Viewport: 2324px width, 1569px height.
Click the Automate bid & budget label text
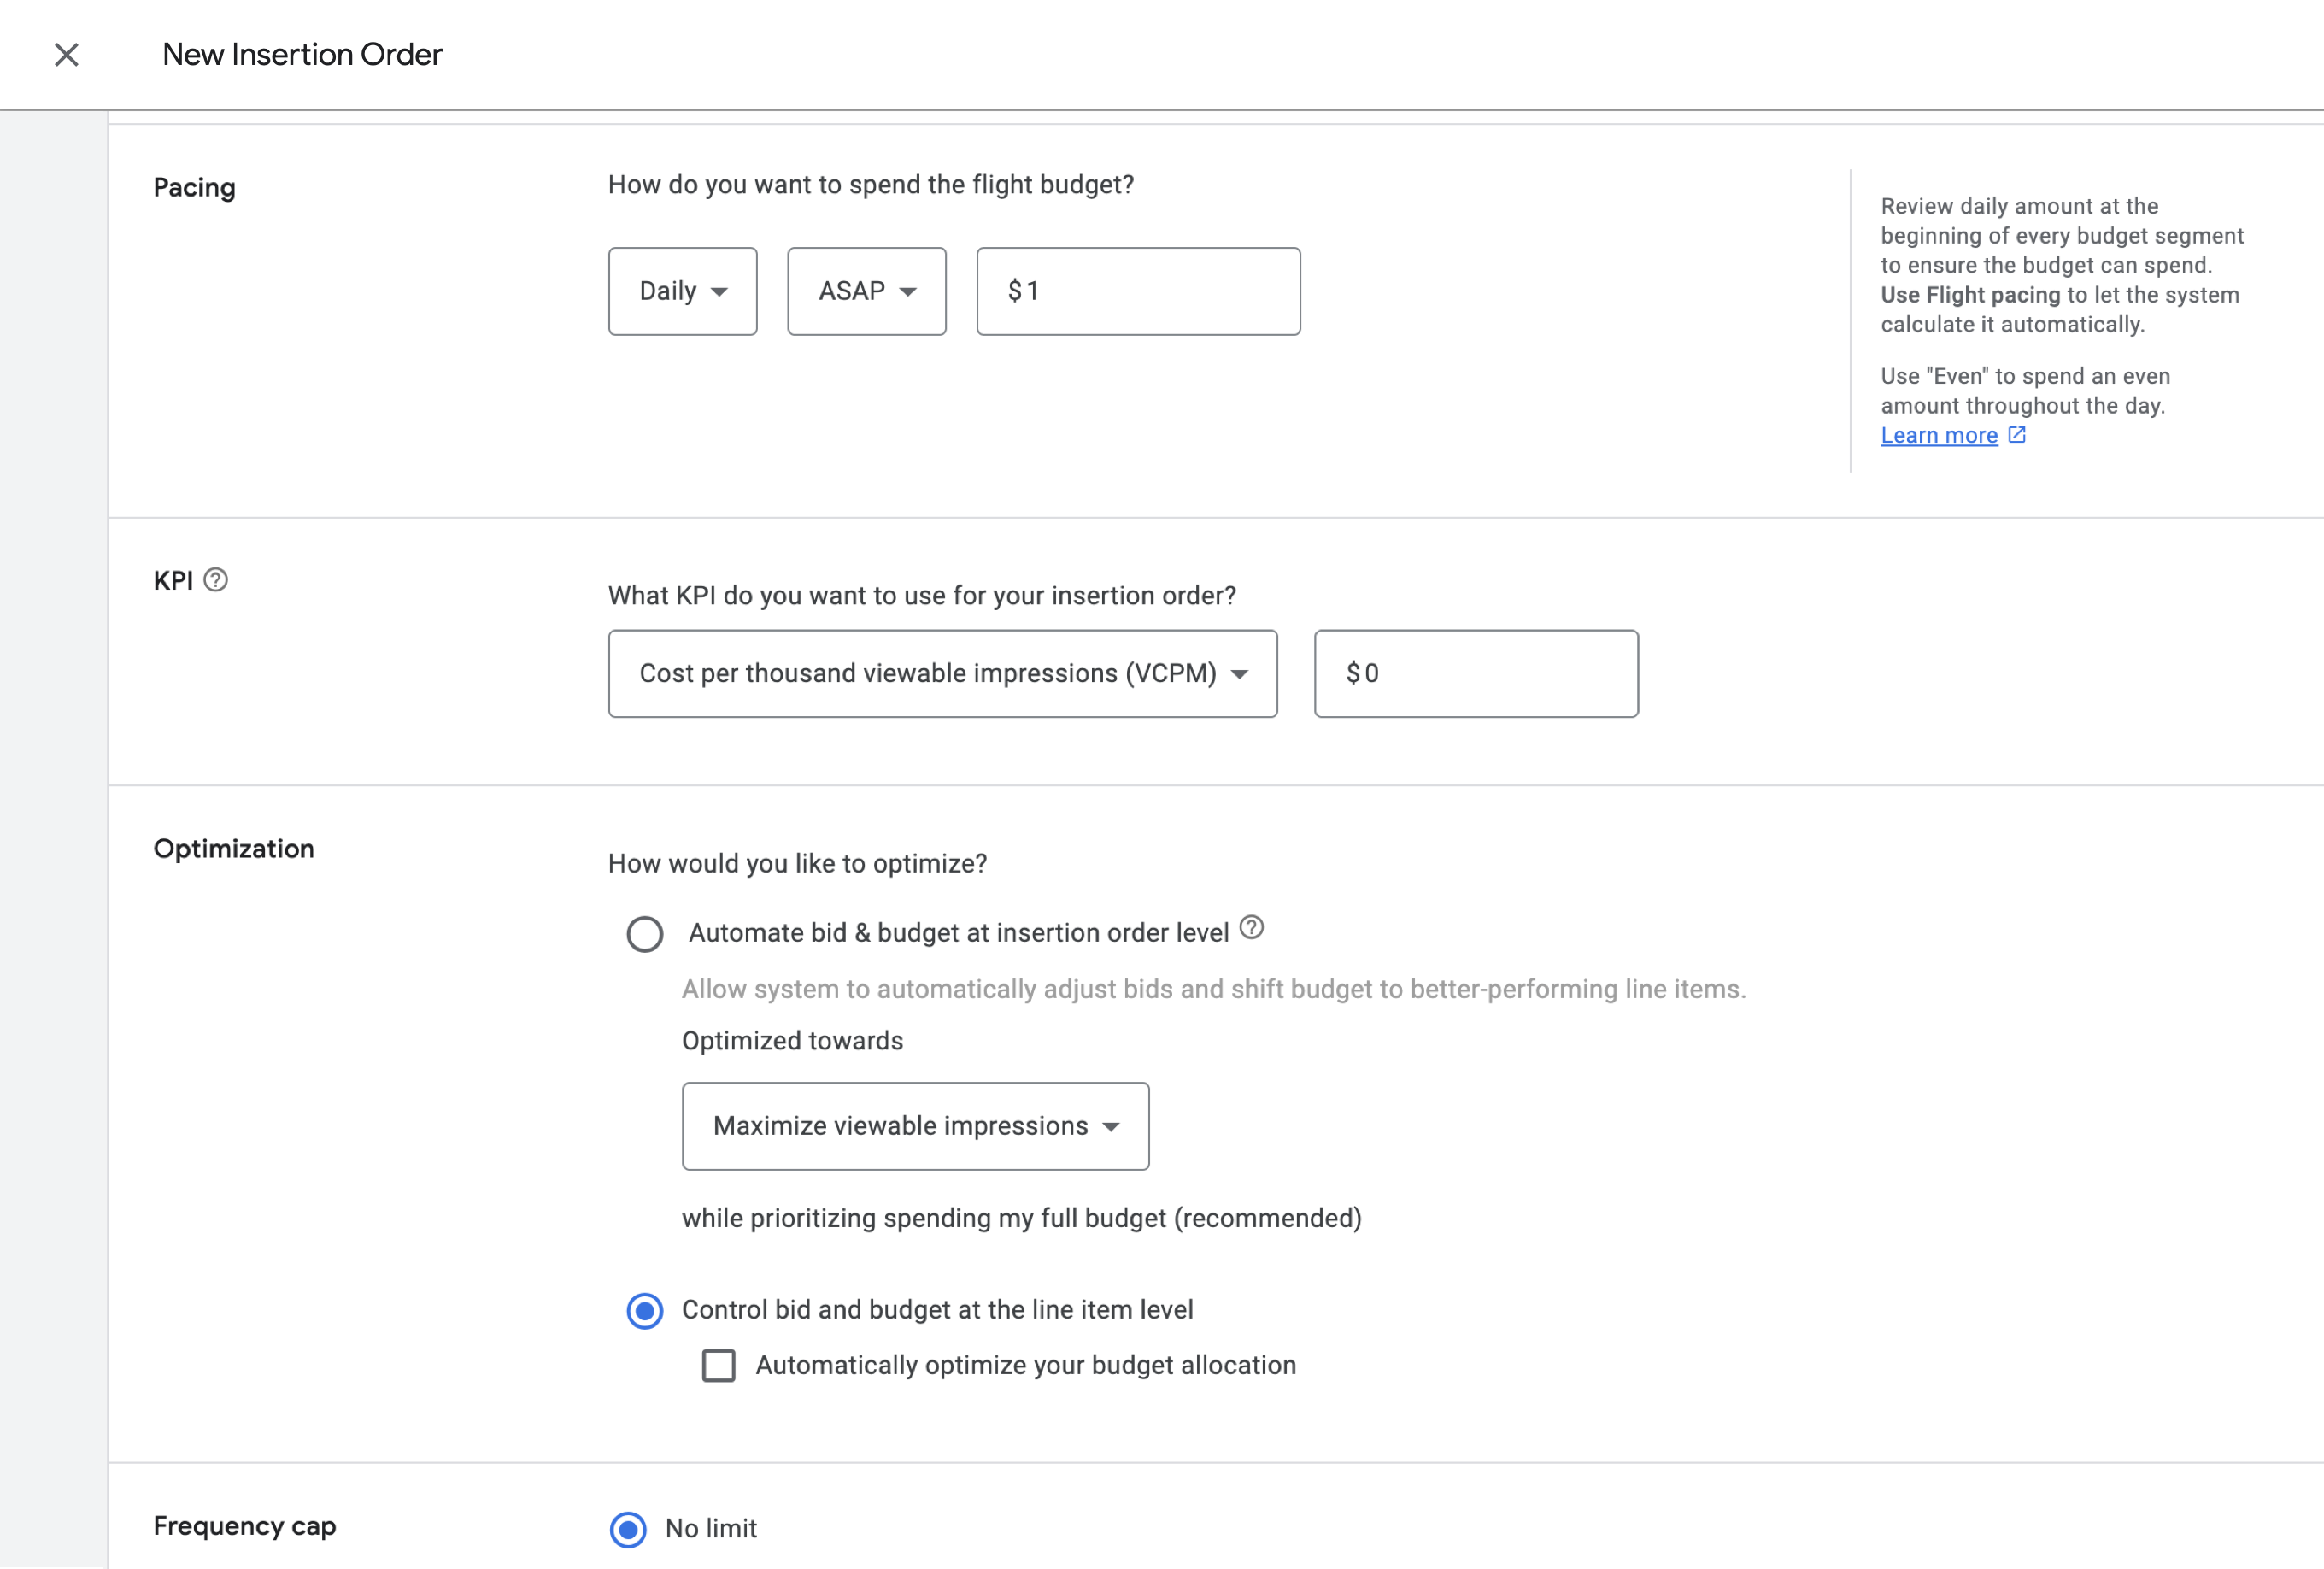[x=958, y=933]
